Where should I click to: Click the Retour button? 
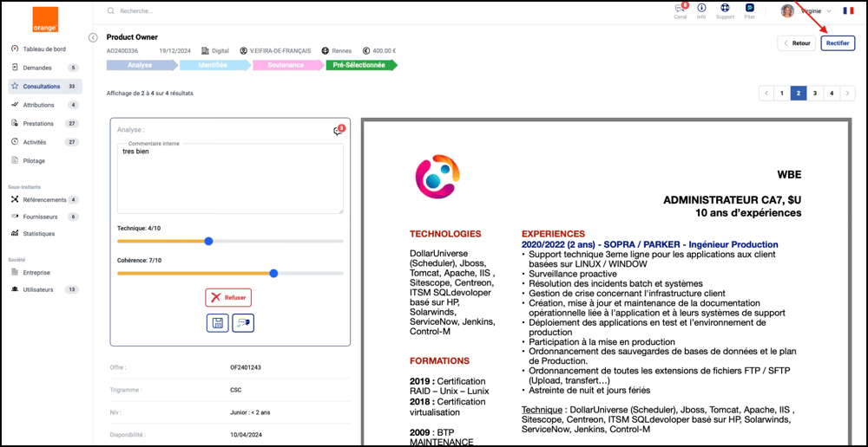(x=796, y=43)
